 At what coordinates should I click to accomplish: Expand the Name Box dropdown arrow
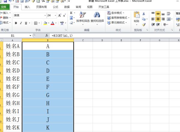click(x=30, y=35)
